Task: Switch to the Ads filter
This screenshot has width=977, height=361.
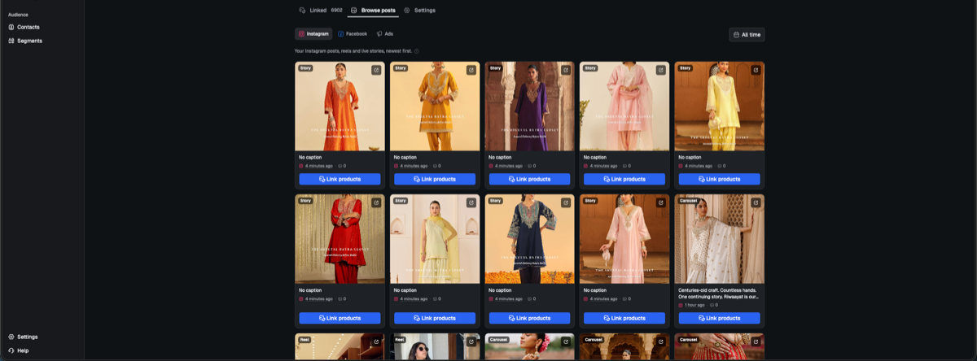Action: click(385, 34)
